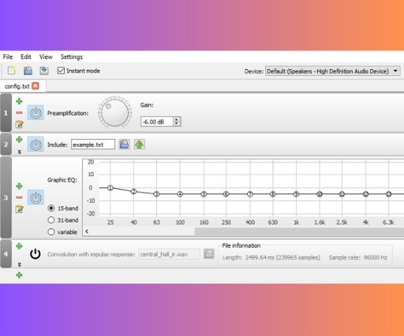Toggle power for the Graphic EQ filter
Viewport: 404px width, 336px height.
click(x=36, y=197)
